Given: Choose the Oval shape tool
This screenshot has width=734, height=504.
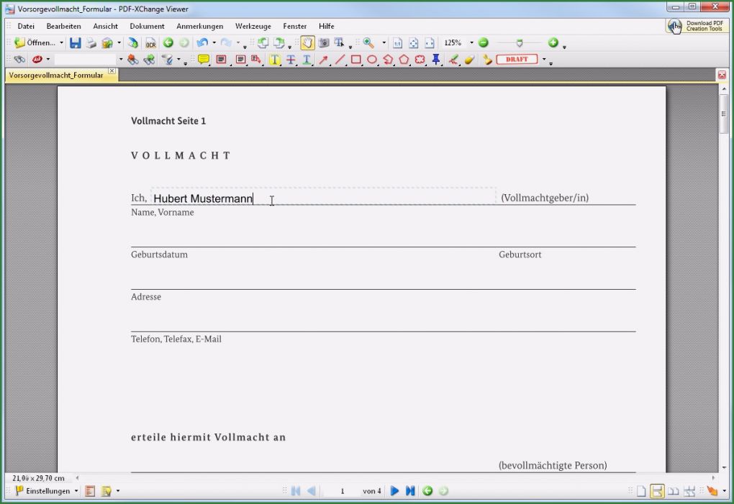Looking at the screenshot, I should [372, 60].
